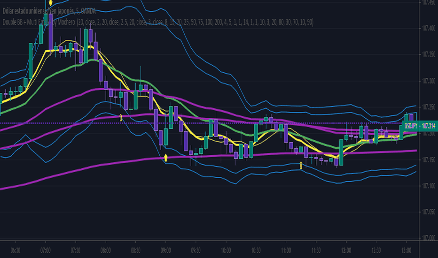
Task: Click the 09:30 time axis label
Action: tap(196, 250)
